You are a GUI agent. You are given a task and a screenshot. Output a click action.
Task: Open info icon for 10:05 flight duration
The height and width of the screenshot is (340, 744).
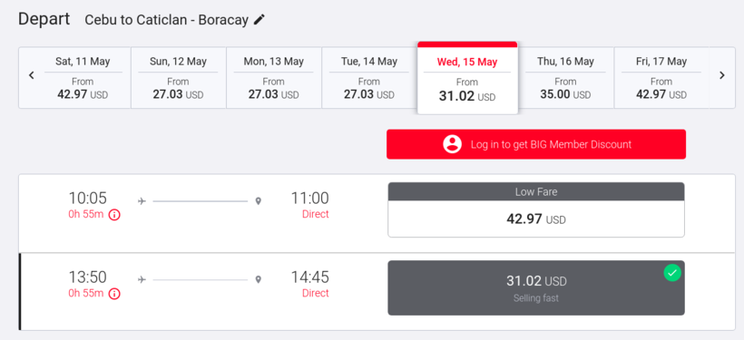114,215
